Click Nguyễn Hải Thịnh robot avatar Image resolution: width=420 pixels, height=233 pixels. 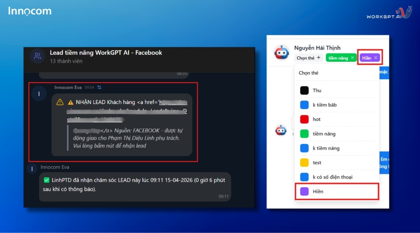point(282,52)
